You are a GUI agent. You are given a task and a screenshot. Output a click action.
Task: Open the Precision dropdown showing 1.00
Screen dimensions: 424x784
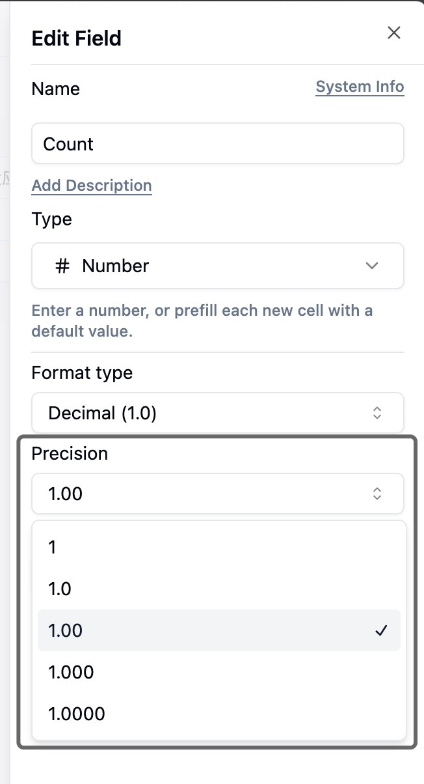(x=218, y=494)
